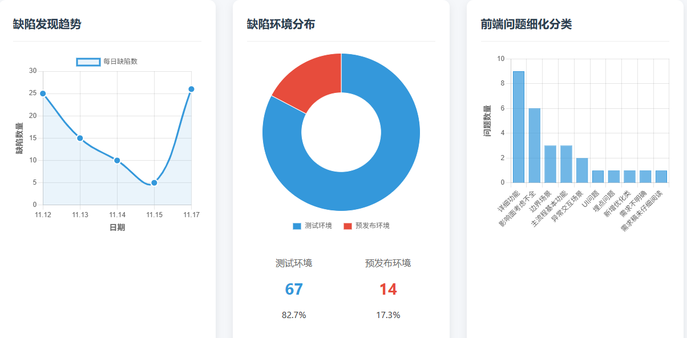Viewport: 687px width, 338px height.
Task: Click the 主流程基本功能 bar
Action: tap(566, 164)
